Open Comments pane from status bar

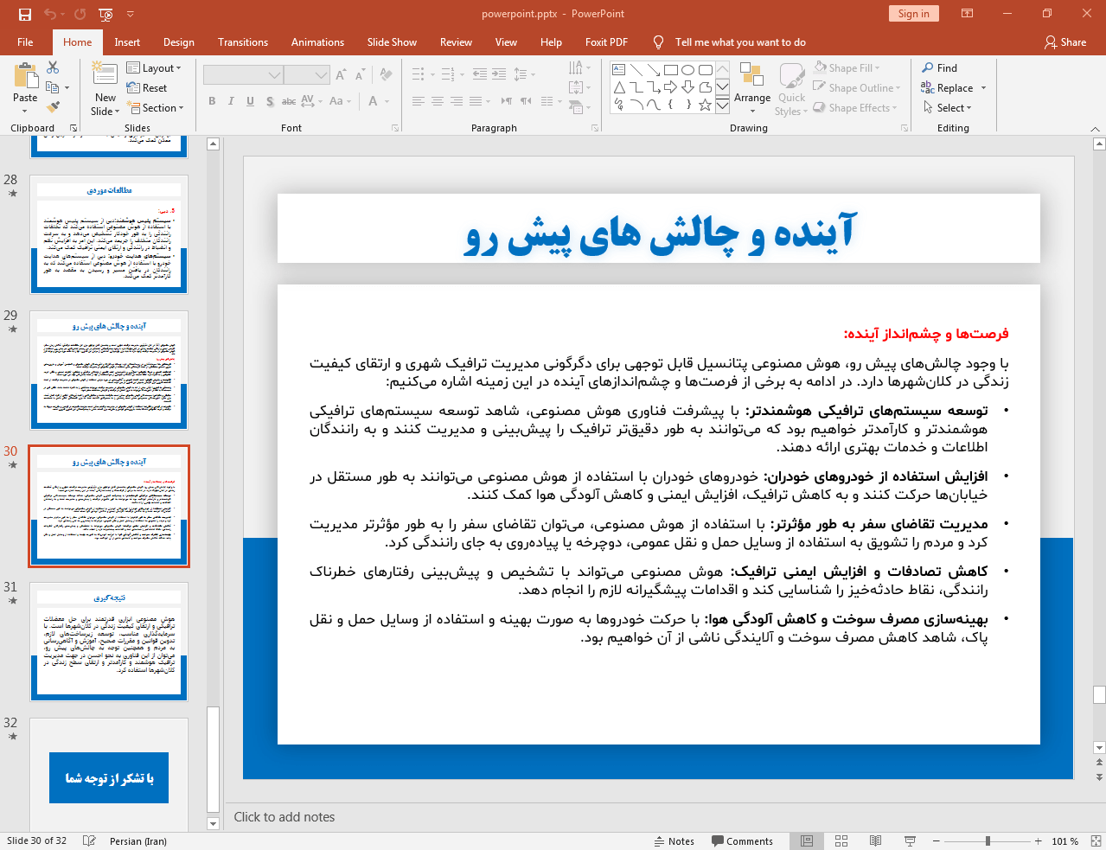point(742,840)
